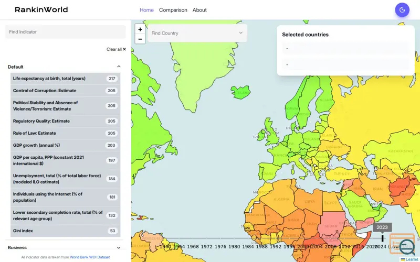Image resolution: width=420 pixels, height=262 pixels.
Task: Toggle dark mode with the moon button
Action: 402,10
